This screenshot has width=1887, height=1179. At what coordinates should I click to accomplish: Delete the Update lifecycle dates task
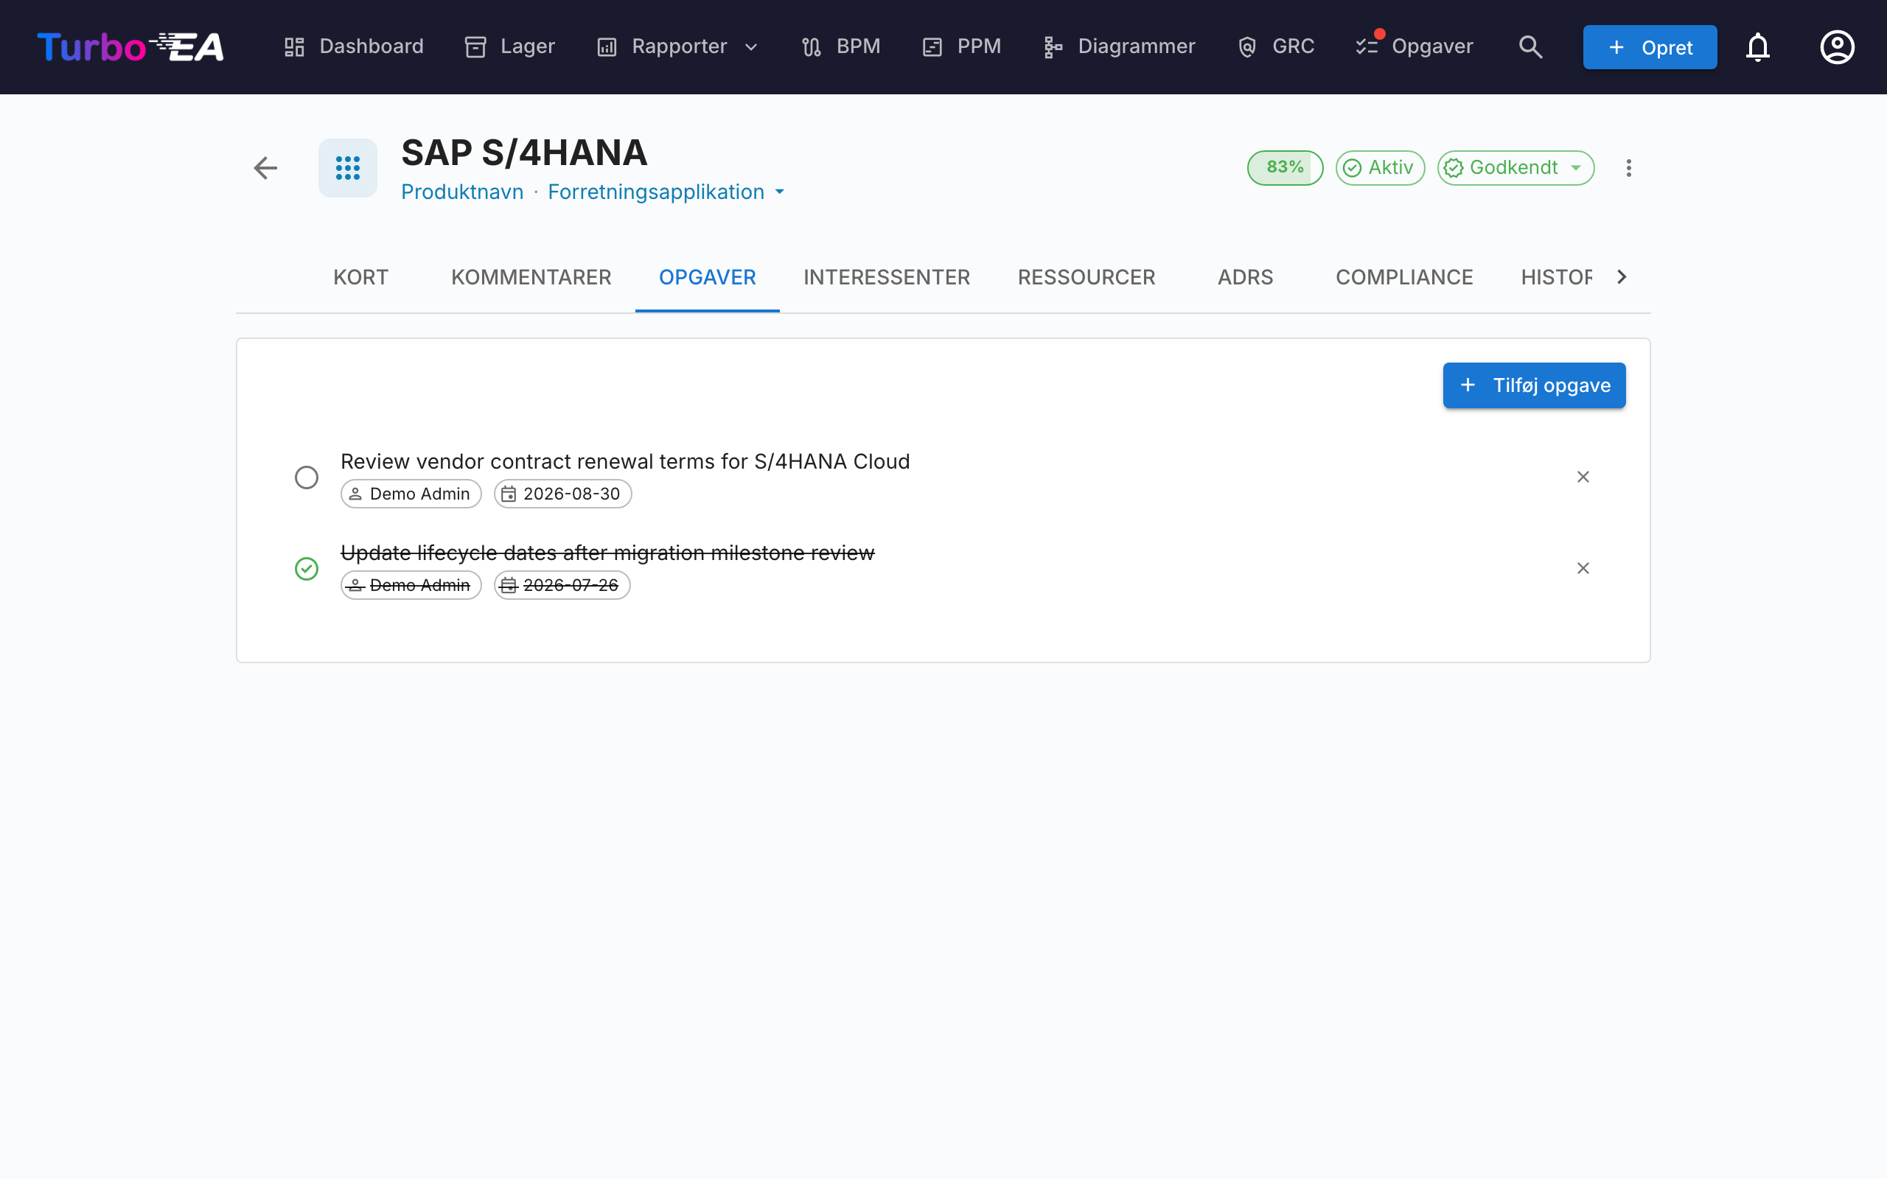click(1583, 568)
